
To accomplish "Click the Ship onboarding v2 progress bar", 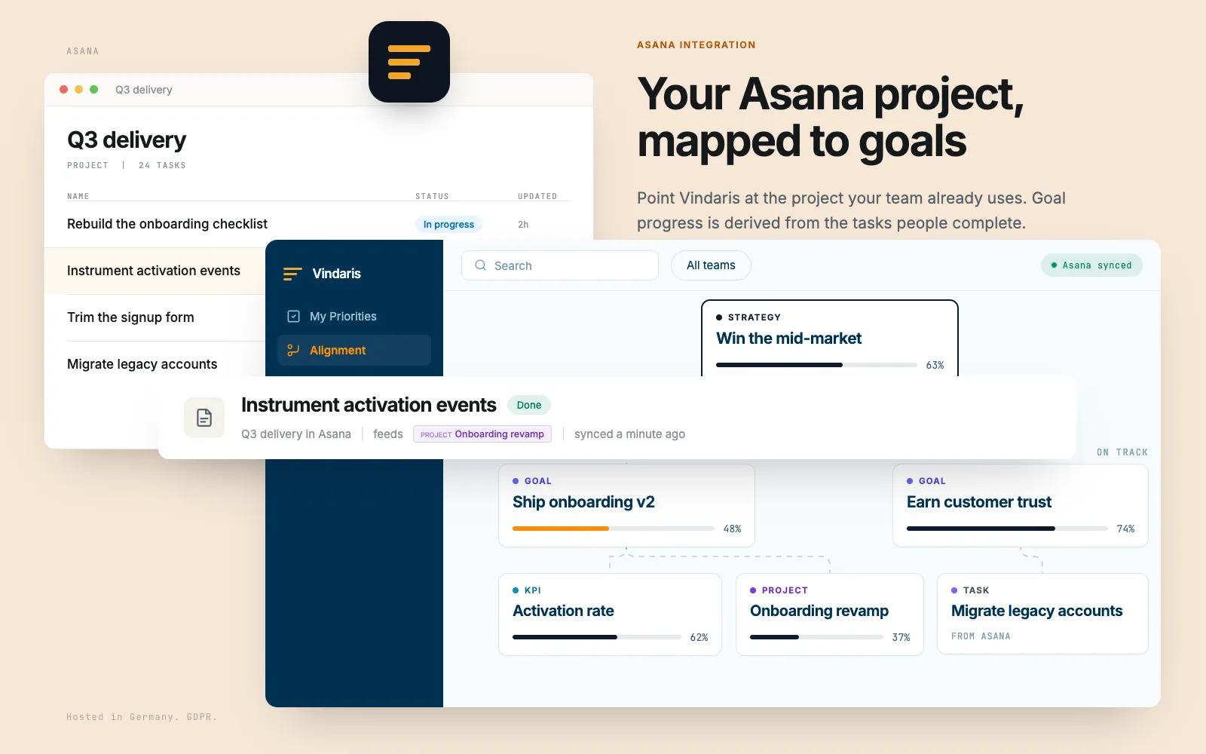I will coord(614,529).
